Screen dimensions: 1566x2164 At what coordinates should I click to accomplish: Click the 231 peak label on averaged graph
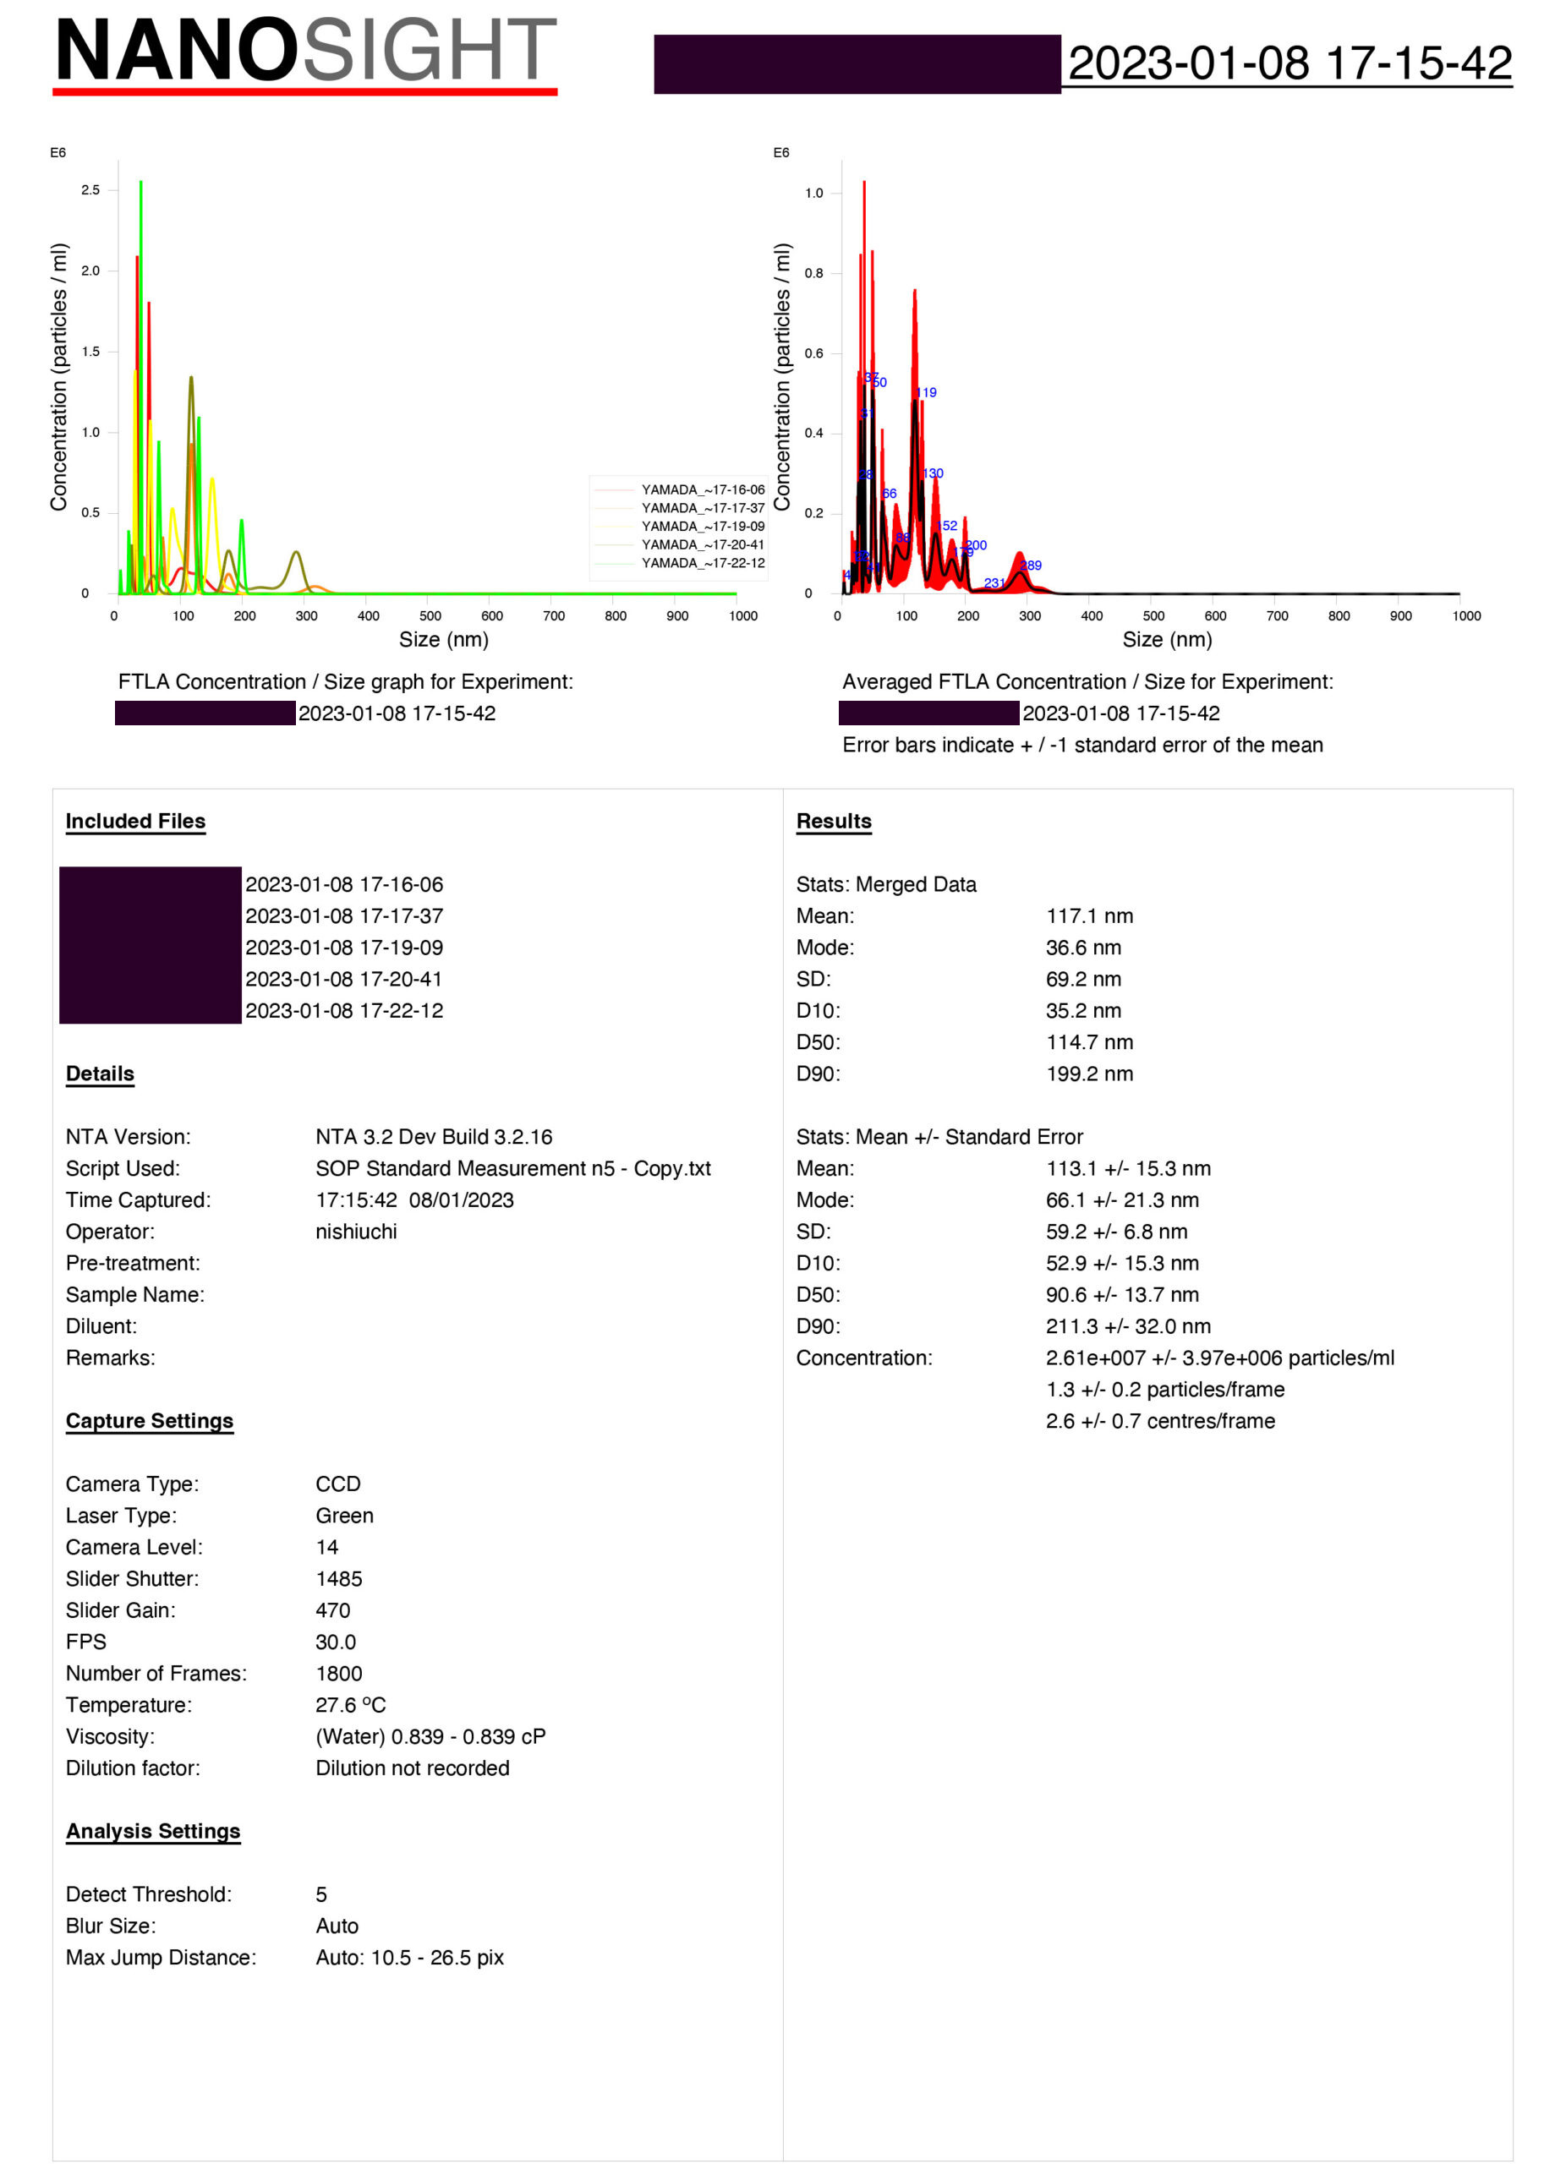click(x=994, y=582)
